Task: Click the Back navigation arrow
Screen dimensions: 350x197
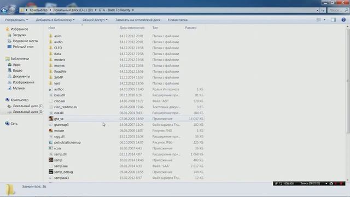Action: click(x=4, y=10)
